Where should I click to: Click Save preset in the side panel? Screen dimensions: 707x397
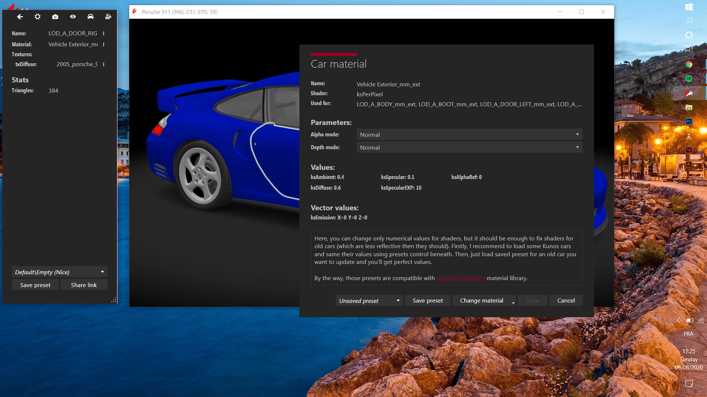35,285
